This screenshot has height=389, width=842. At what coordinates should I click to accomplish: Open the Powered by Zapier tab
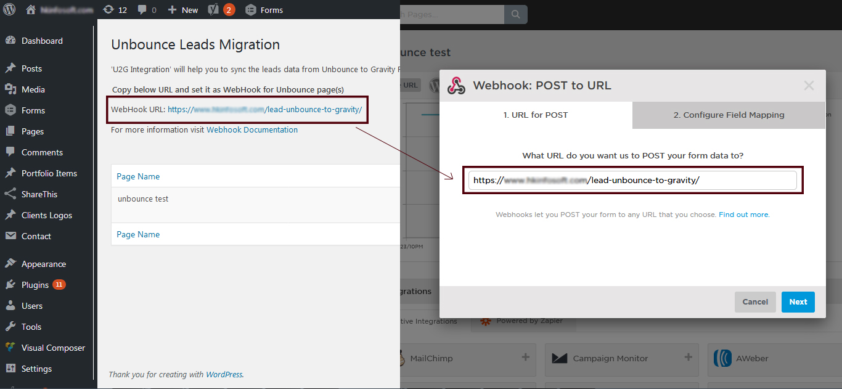(523, 321)
